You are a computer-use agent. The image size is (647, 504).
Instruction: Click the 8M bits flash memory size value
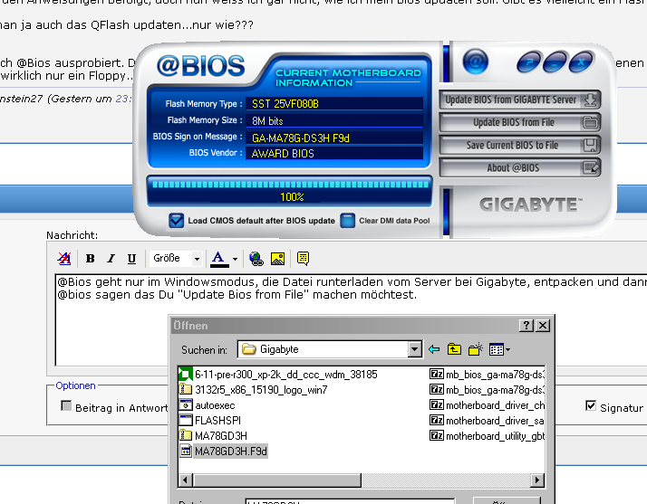click(x=334, y=120)
